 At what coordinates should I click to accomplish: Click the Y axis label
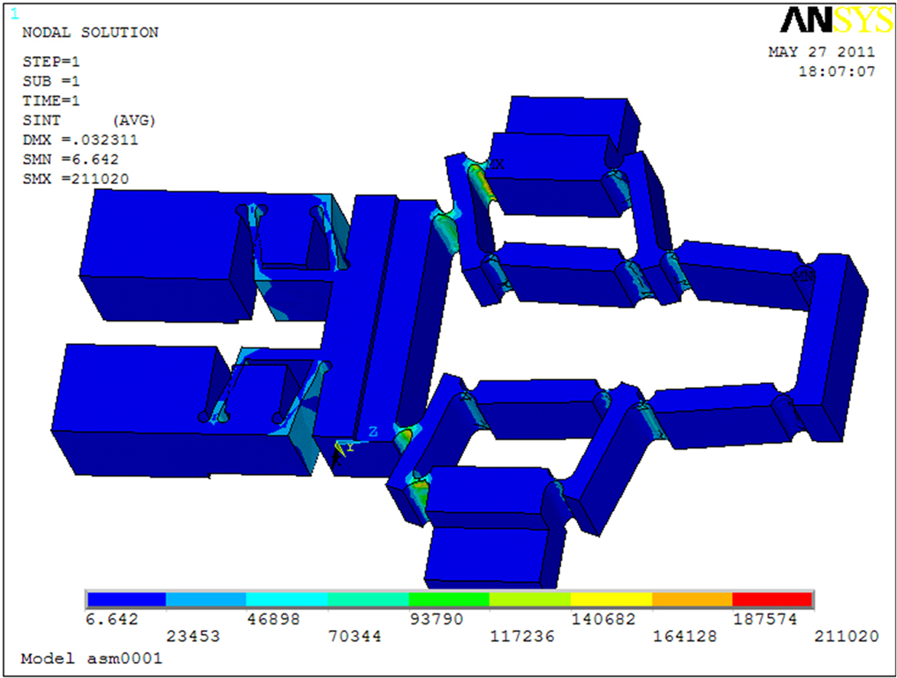[x=350, y=447]
